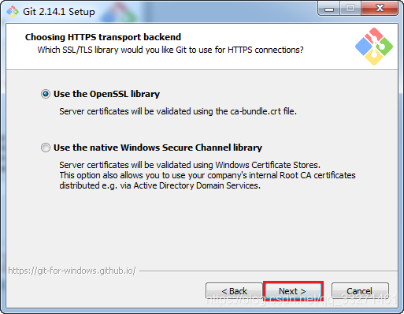Click the Git icon in the title bar

click(x=13, y=12)
